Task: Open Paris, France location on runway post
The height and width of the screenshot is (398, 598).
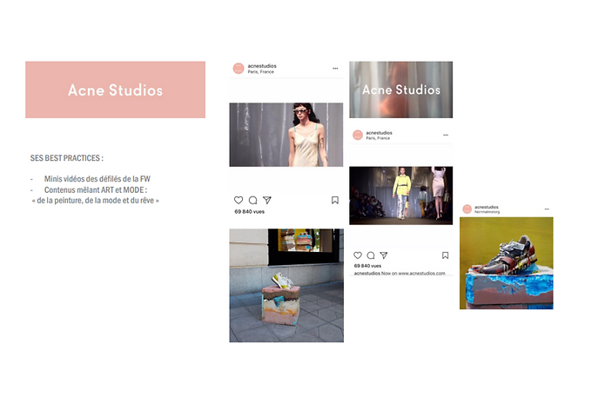Action: tap(378, 138)
